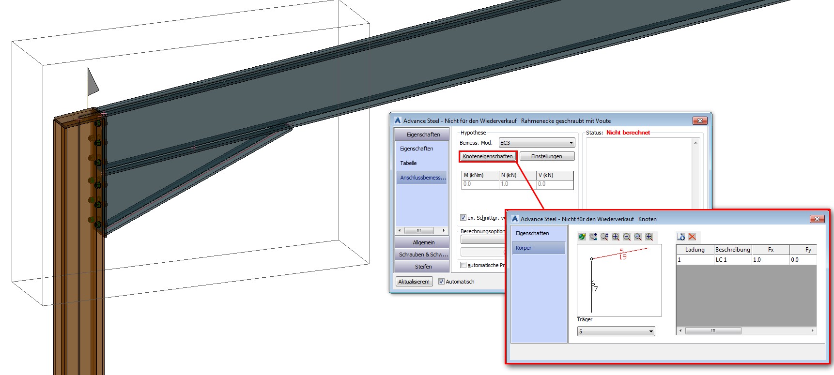This screenshot has height=375, width=834.
Task: Click the V (kN) value cell
Action: coord(555,184)
